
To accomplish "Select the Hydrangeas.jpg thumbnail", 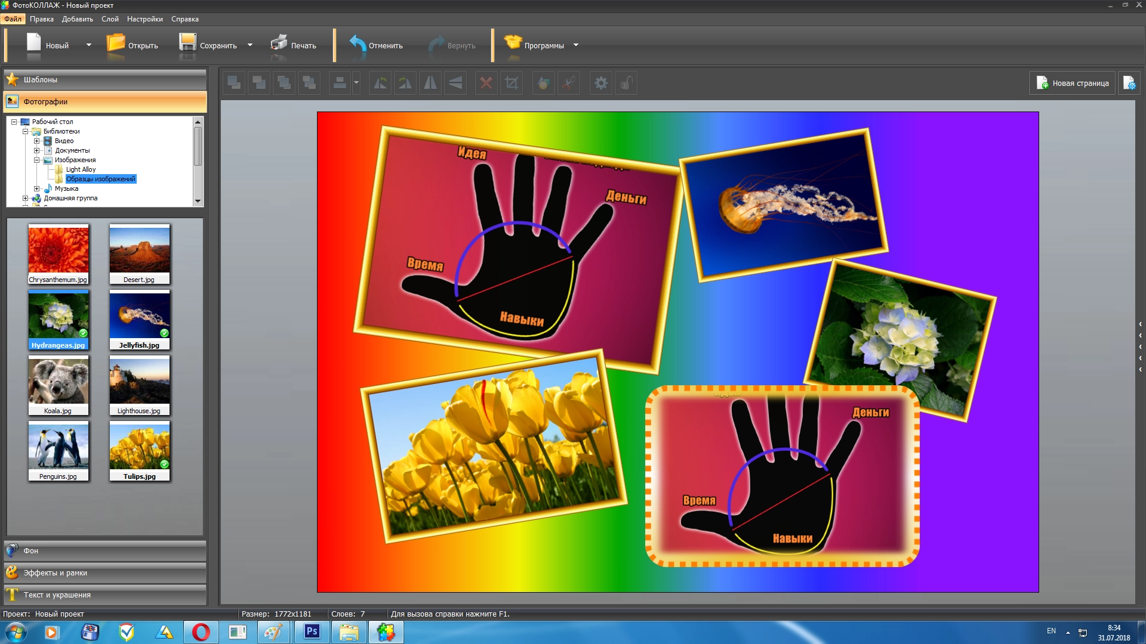I will click(x=58, y=320).
